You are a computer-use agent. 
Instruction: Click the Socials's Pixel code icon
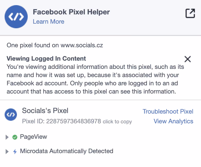[11, 115]
